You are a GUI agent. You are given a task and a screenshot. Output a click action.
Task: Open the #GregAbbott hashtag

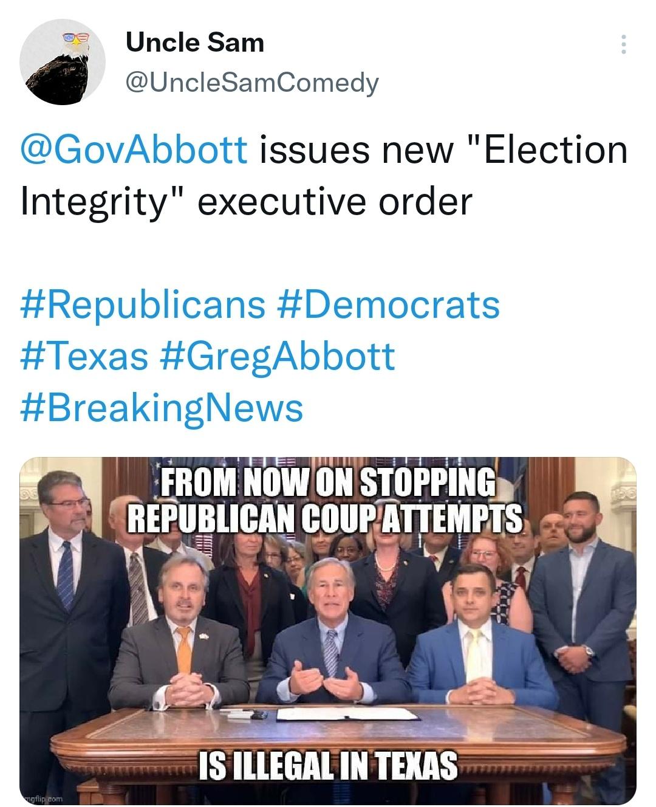tap(278, 355)
